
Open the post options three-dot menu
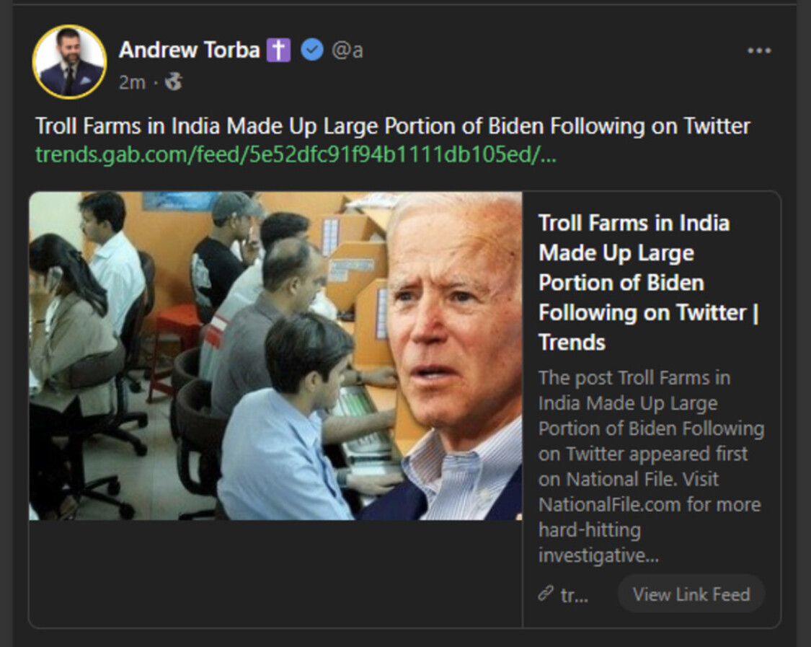[759, 50]
